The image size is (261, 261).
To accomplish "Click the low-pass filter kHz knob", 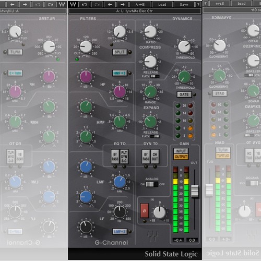I will [x=120, y=32].
